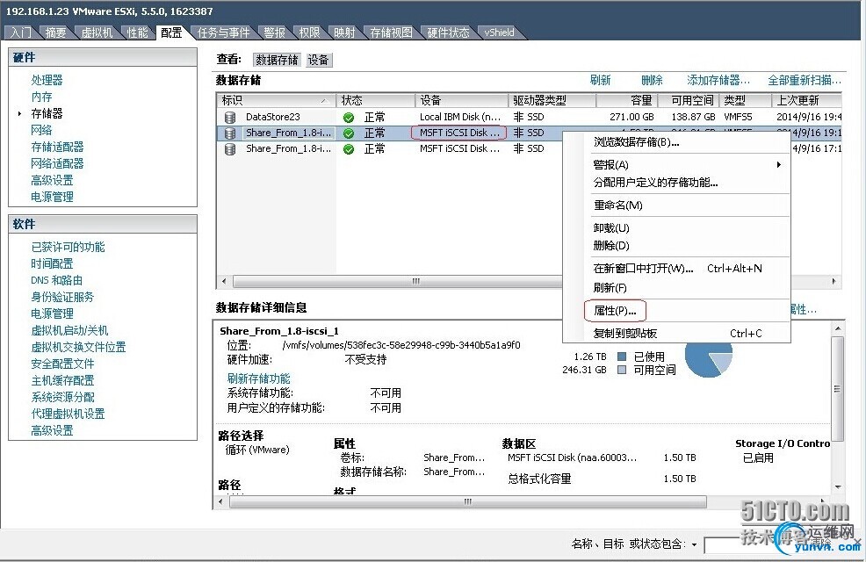
Task: Open 已获许可的功能 in software list
Action: click(68, 247)
